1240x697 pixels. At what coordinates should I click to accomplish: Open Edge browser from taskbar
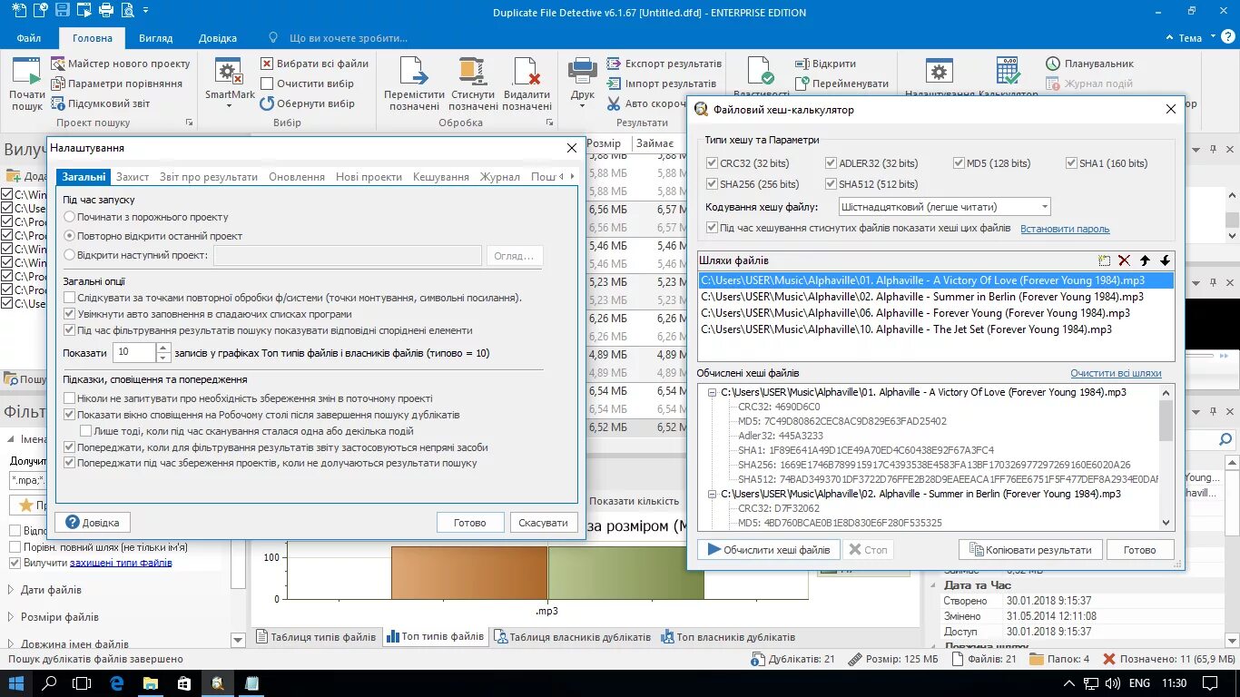(116, 682)
